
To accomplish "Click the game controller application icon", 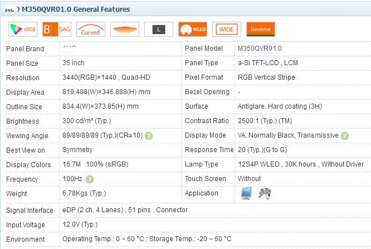I will click(265, 193).
